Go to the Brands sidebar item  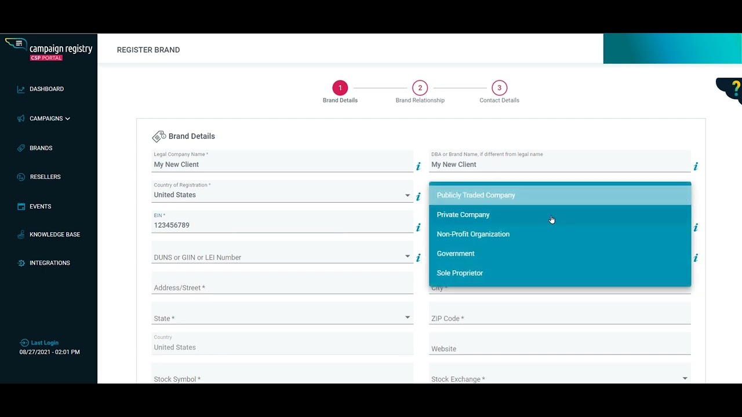point(41,148)
